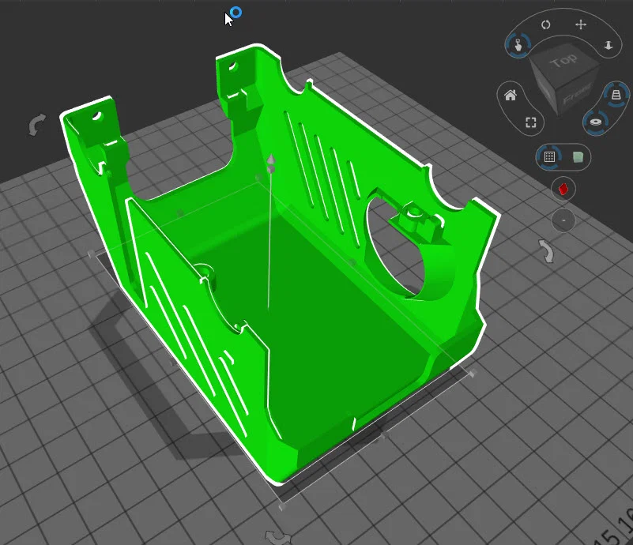
Task: Click rotate arrow handle below the model
Action: pos(278,538)
